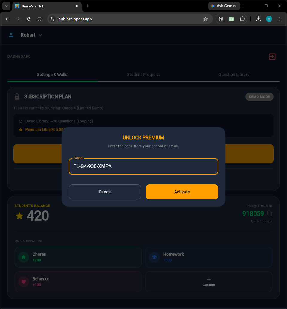Click the Custom plus icon
The height and width of the screenshot is (309, 287).
tap(209, 279)
